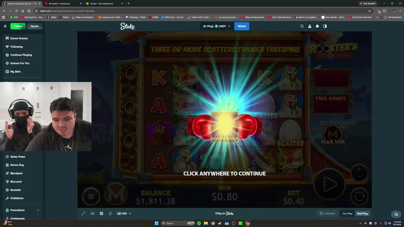Open Games For You in the sidebar
Viewport: 404px width, 227px height.
coord(20,63)
